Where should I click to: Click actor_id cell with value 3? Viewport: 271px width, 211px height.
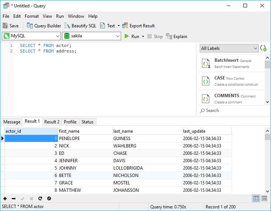click(31, 153)
